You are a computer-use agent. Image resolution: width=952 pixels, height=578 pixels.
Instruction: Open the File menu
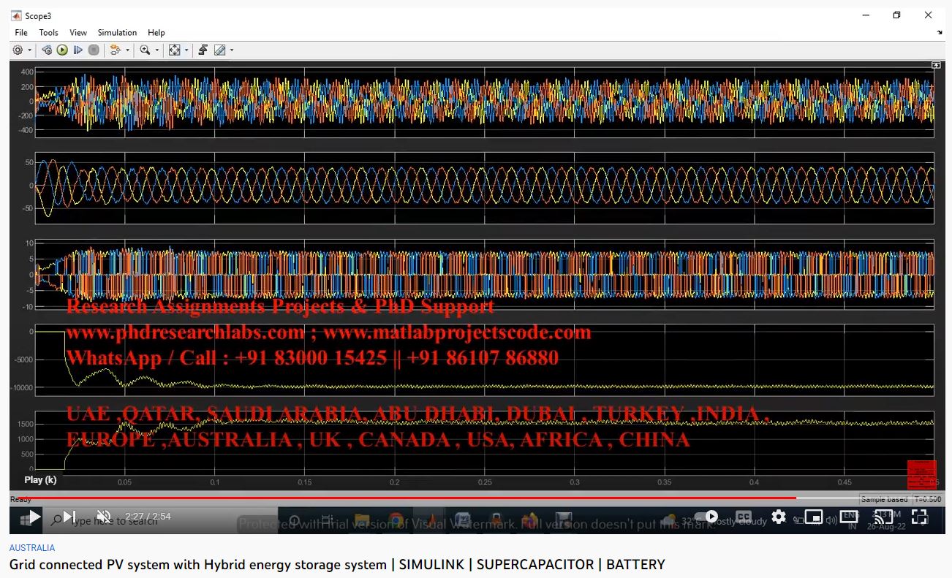21,33
